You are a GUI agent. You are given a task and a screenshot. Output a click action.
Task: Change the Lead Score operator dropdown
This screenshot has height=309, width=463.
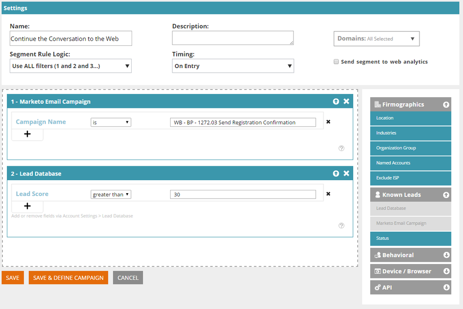point(111,195)
